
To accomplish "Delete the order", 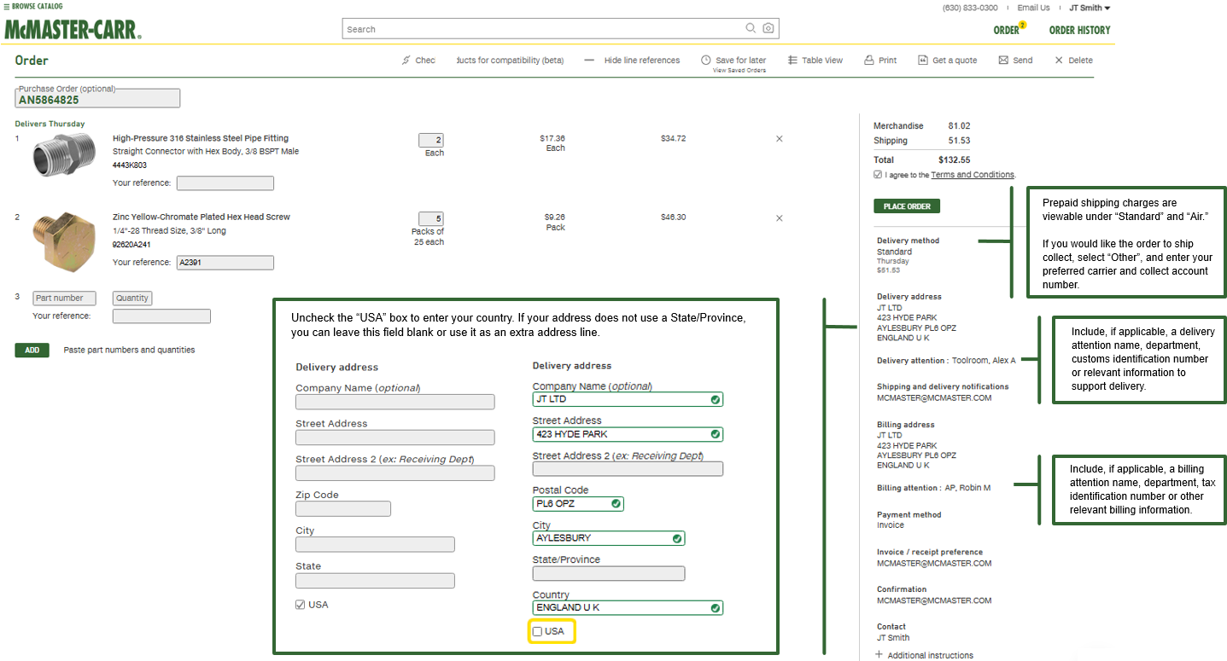I will coord(1073,61).
